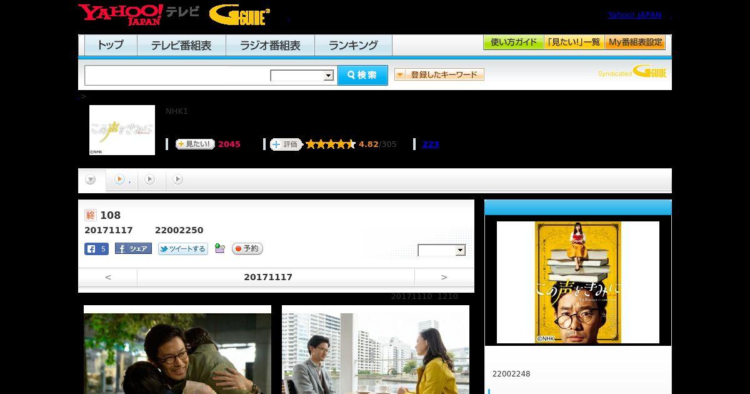Image resolution: width=750 pixels, height=394 pixels.
Task: Follow the Yahoo! JAPAN link
Action: [634, 15]
